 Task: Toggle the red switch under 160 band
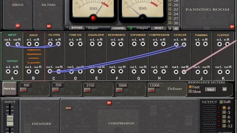(x=23, y=90)
